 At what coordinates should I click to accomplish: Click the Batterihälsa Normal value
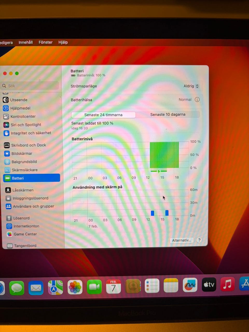click(x=185, y=100)
